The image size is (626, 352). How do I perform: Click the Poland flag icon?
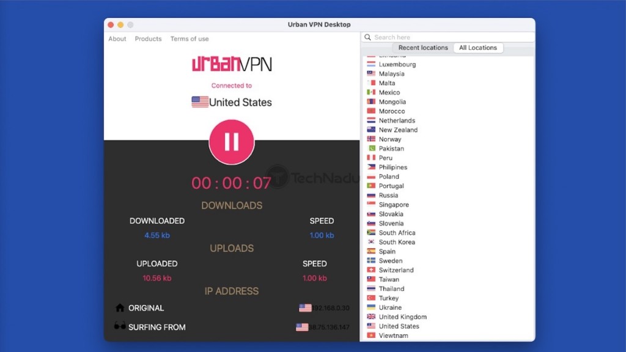coord(371,177)
